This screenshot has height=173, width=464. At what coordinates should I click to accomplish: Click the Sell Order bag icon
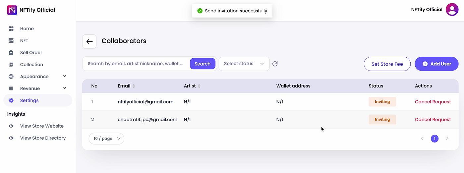[x=11, y=52]
